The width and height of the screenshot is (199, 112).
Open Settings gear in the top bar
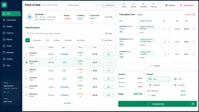point(170,5)
